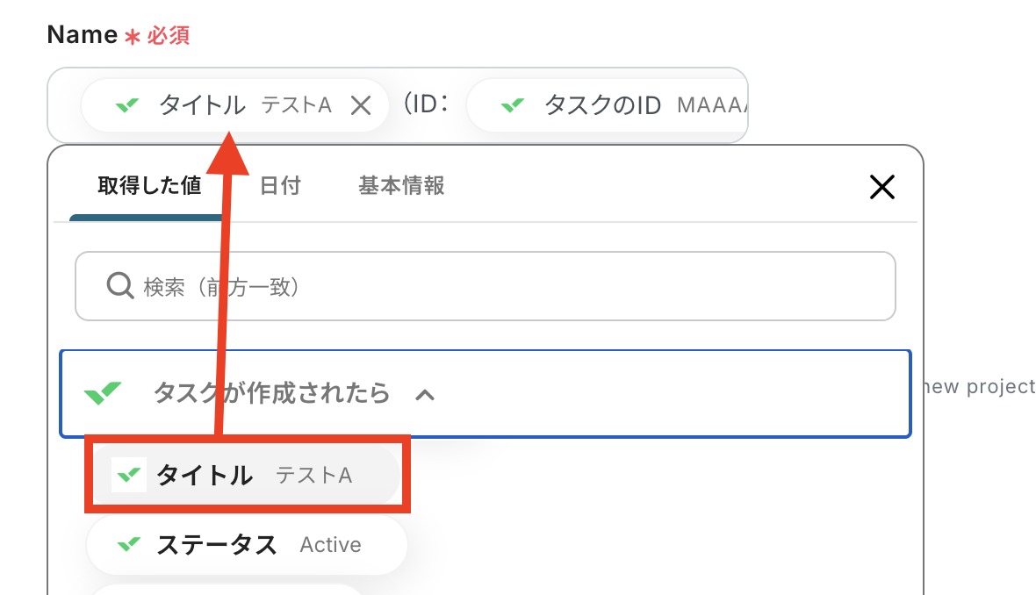Click the Wrike logo beside タスクが作成されたら
1036x595 pixels.
tap(104, 393)
